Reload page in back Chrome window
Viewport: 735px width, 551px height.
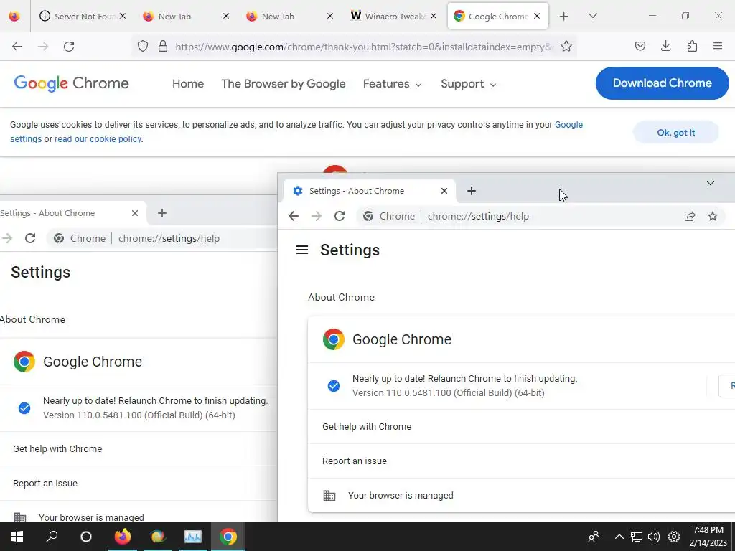click(x=30, y=238)
